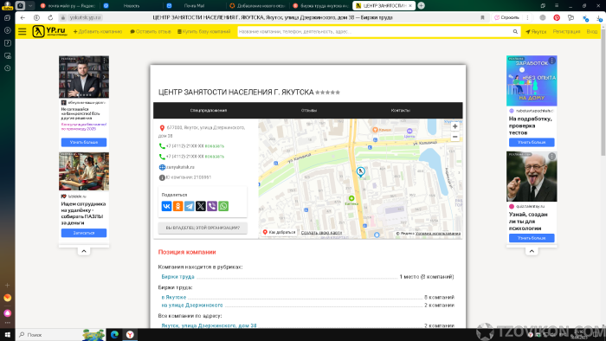Click Спросить assistant button in address bar
This screenshot has width=606, height=341.
(507, 18)
